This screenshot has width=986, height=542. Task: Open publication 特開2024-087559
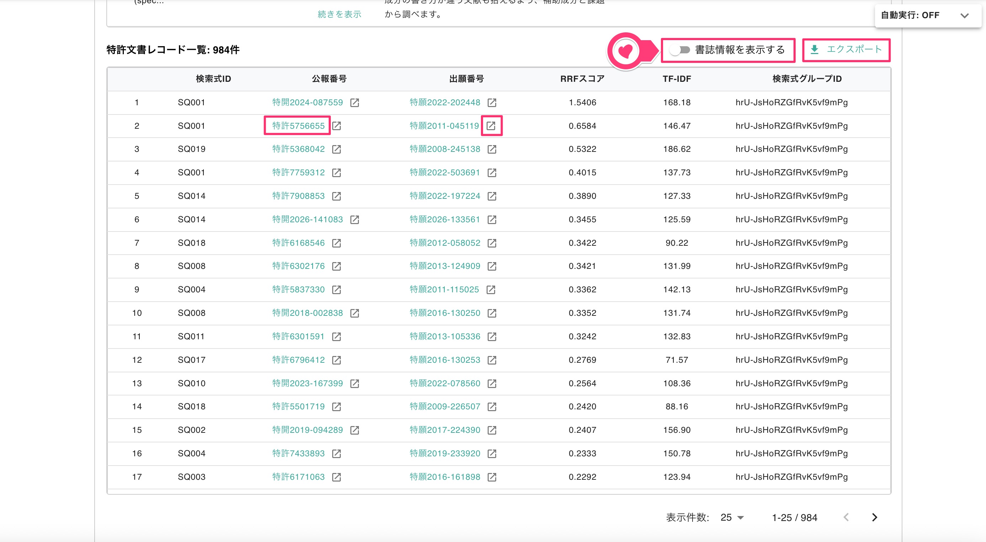tap(307, 102)
